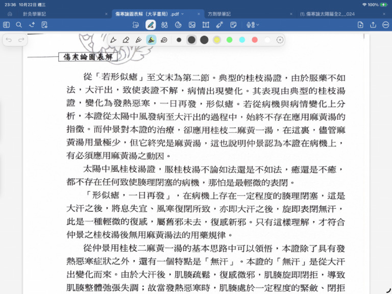
Task: Select the shapes tool
Action: (164, 24)
